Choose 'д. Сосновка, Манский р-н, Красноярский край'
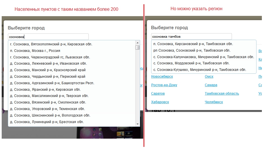 pos(48,70)
